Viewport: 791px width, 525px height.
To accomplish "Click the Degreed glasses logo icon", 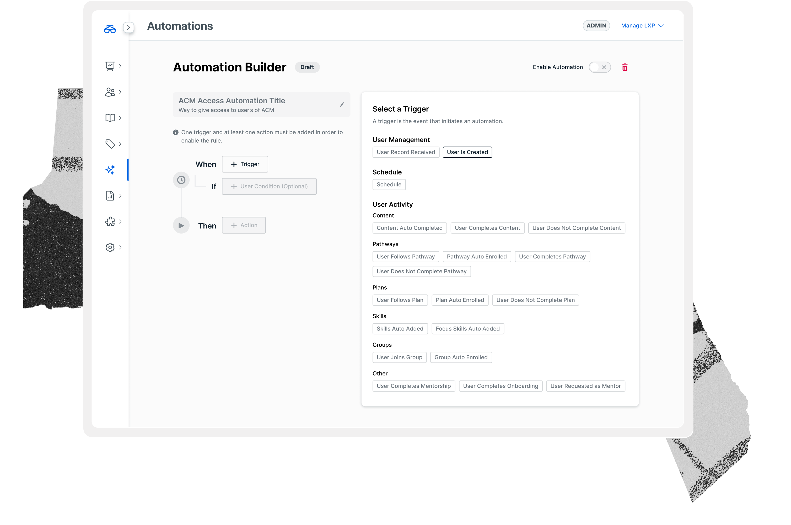I will coord(110,29).
